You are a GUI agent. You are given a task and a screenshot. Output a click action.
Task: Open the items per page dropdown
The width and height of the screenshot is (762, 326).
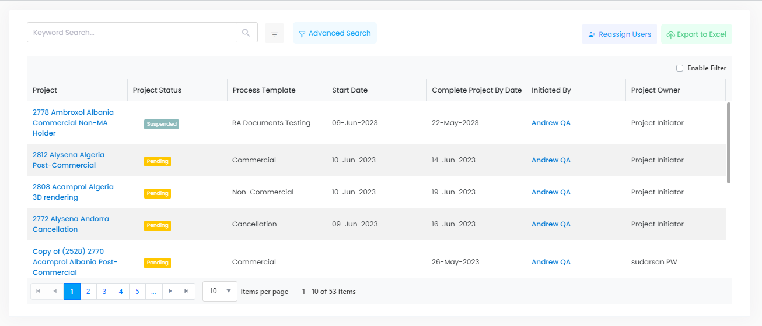pos(220,291)
